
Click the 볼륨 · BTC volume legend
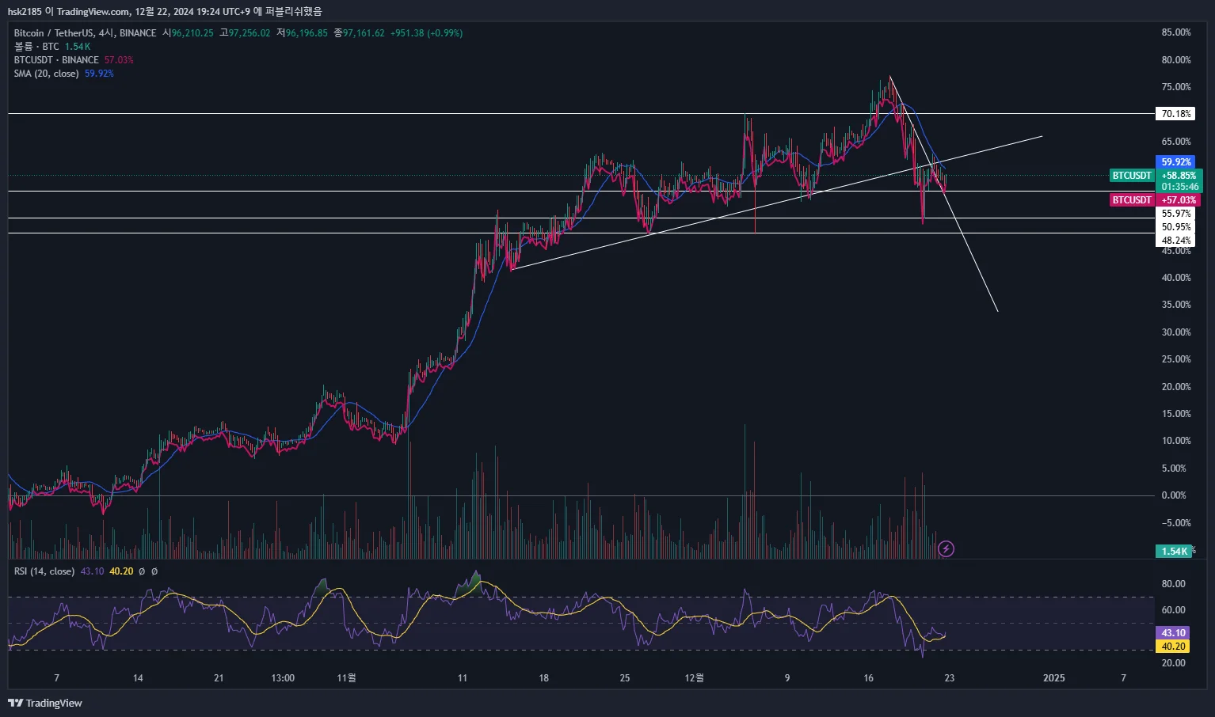click(36, 47)
